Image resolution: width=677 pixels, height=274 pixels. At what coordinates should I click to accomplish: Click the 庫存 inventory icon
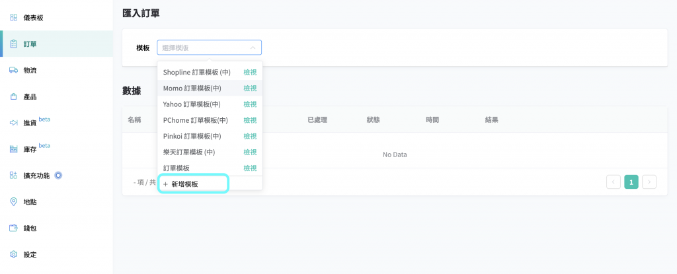(13, 149)
